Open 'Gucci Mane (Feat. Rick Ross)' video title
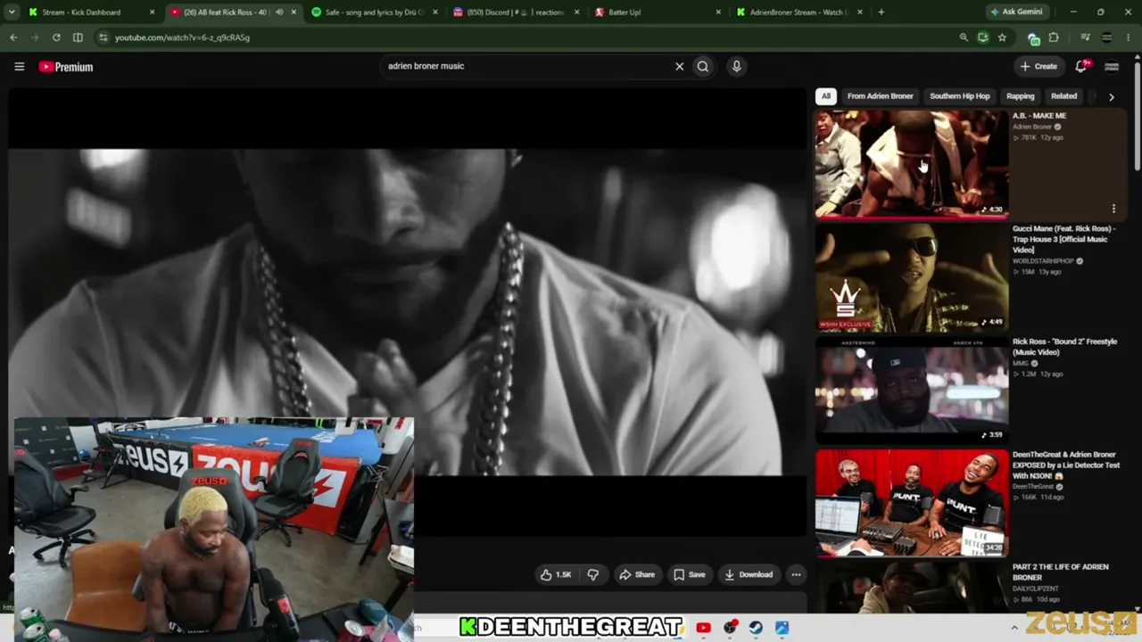The image size is (1142, 642). pyautogui.click(x=1063, y=239)
